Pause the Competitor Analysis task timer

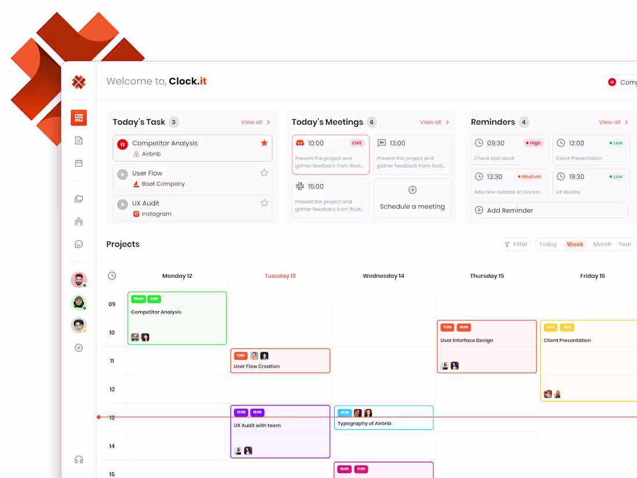pos(122,144)
